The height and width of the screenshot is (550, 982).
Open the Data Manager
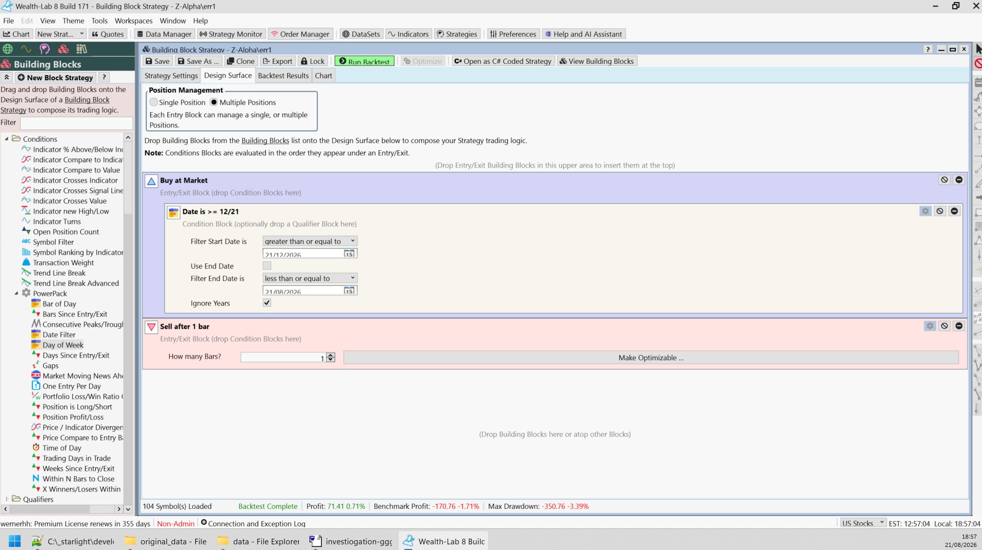pyautogui.click(x=164, y=34)
